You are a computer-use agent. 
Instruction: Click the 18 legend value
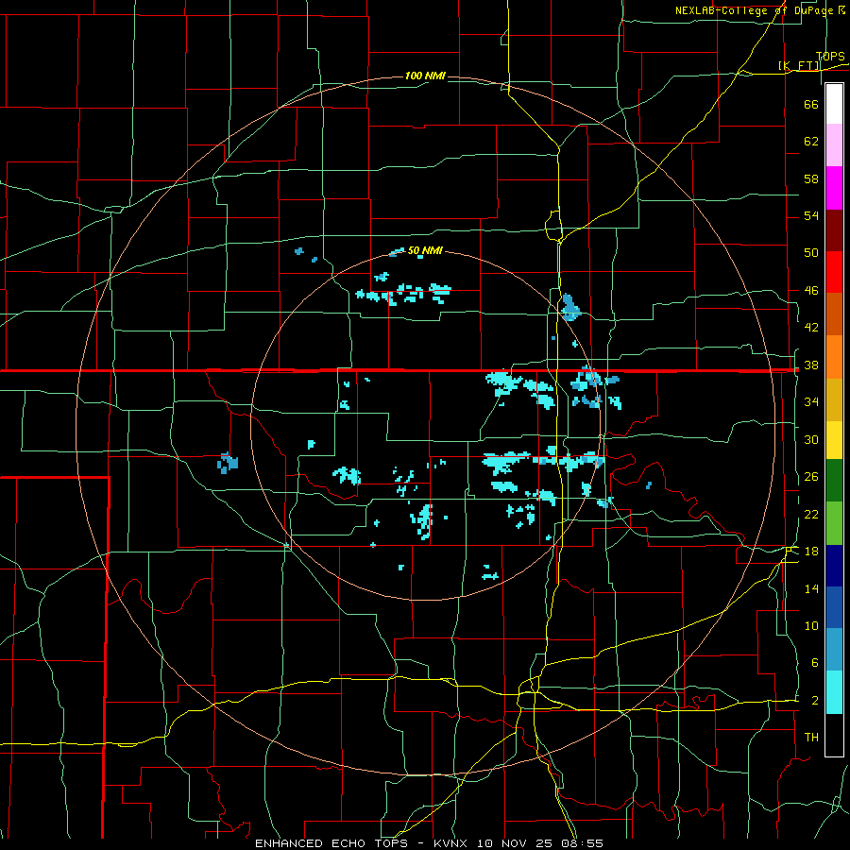[x=811, y=552]
